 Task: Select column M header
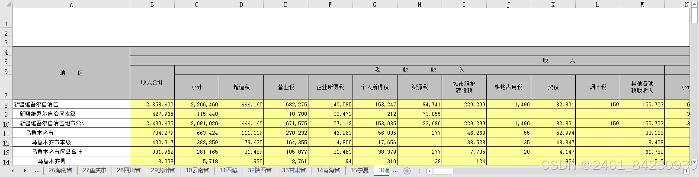(x=642, y=4)
